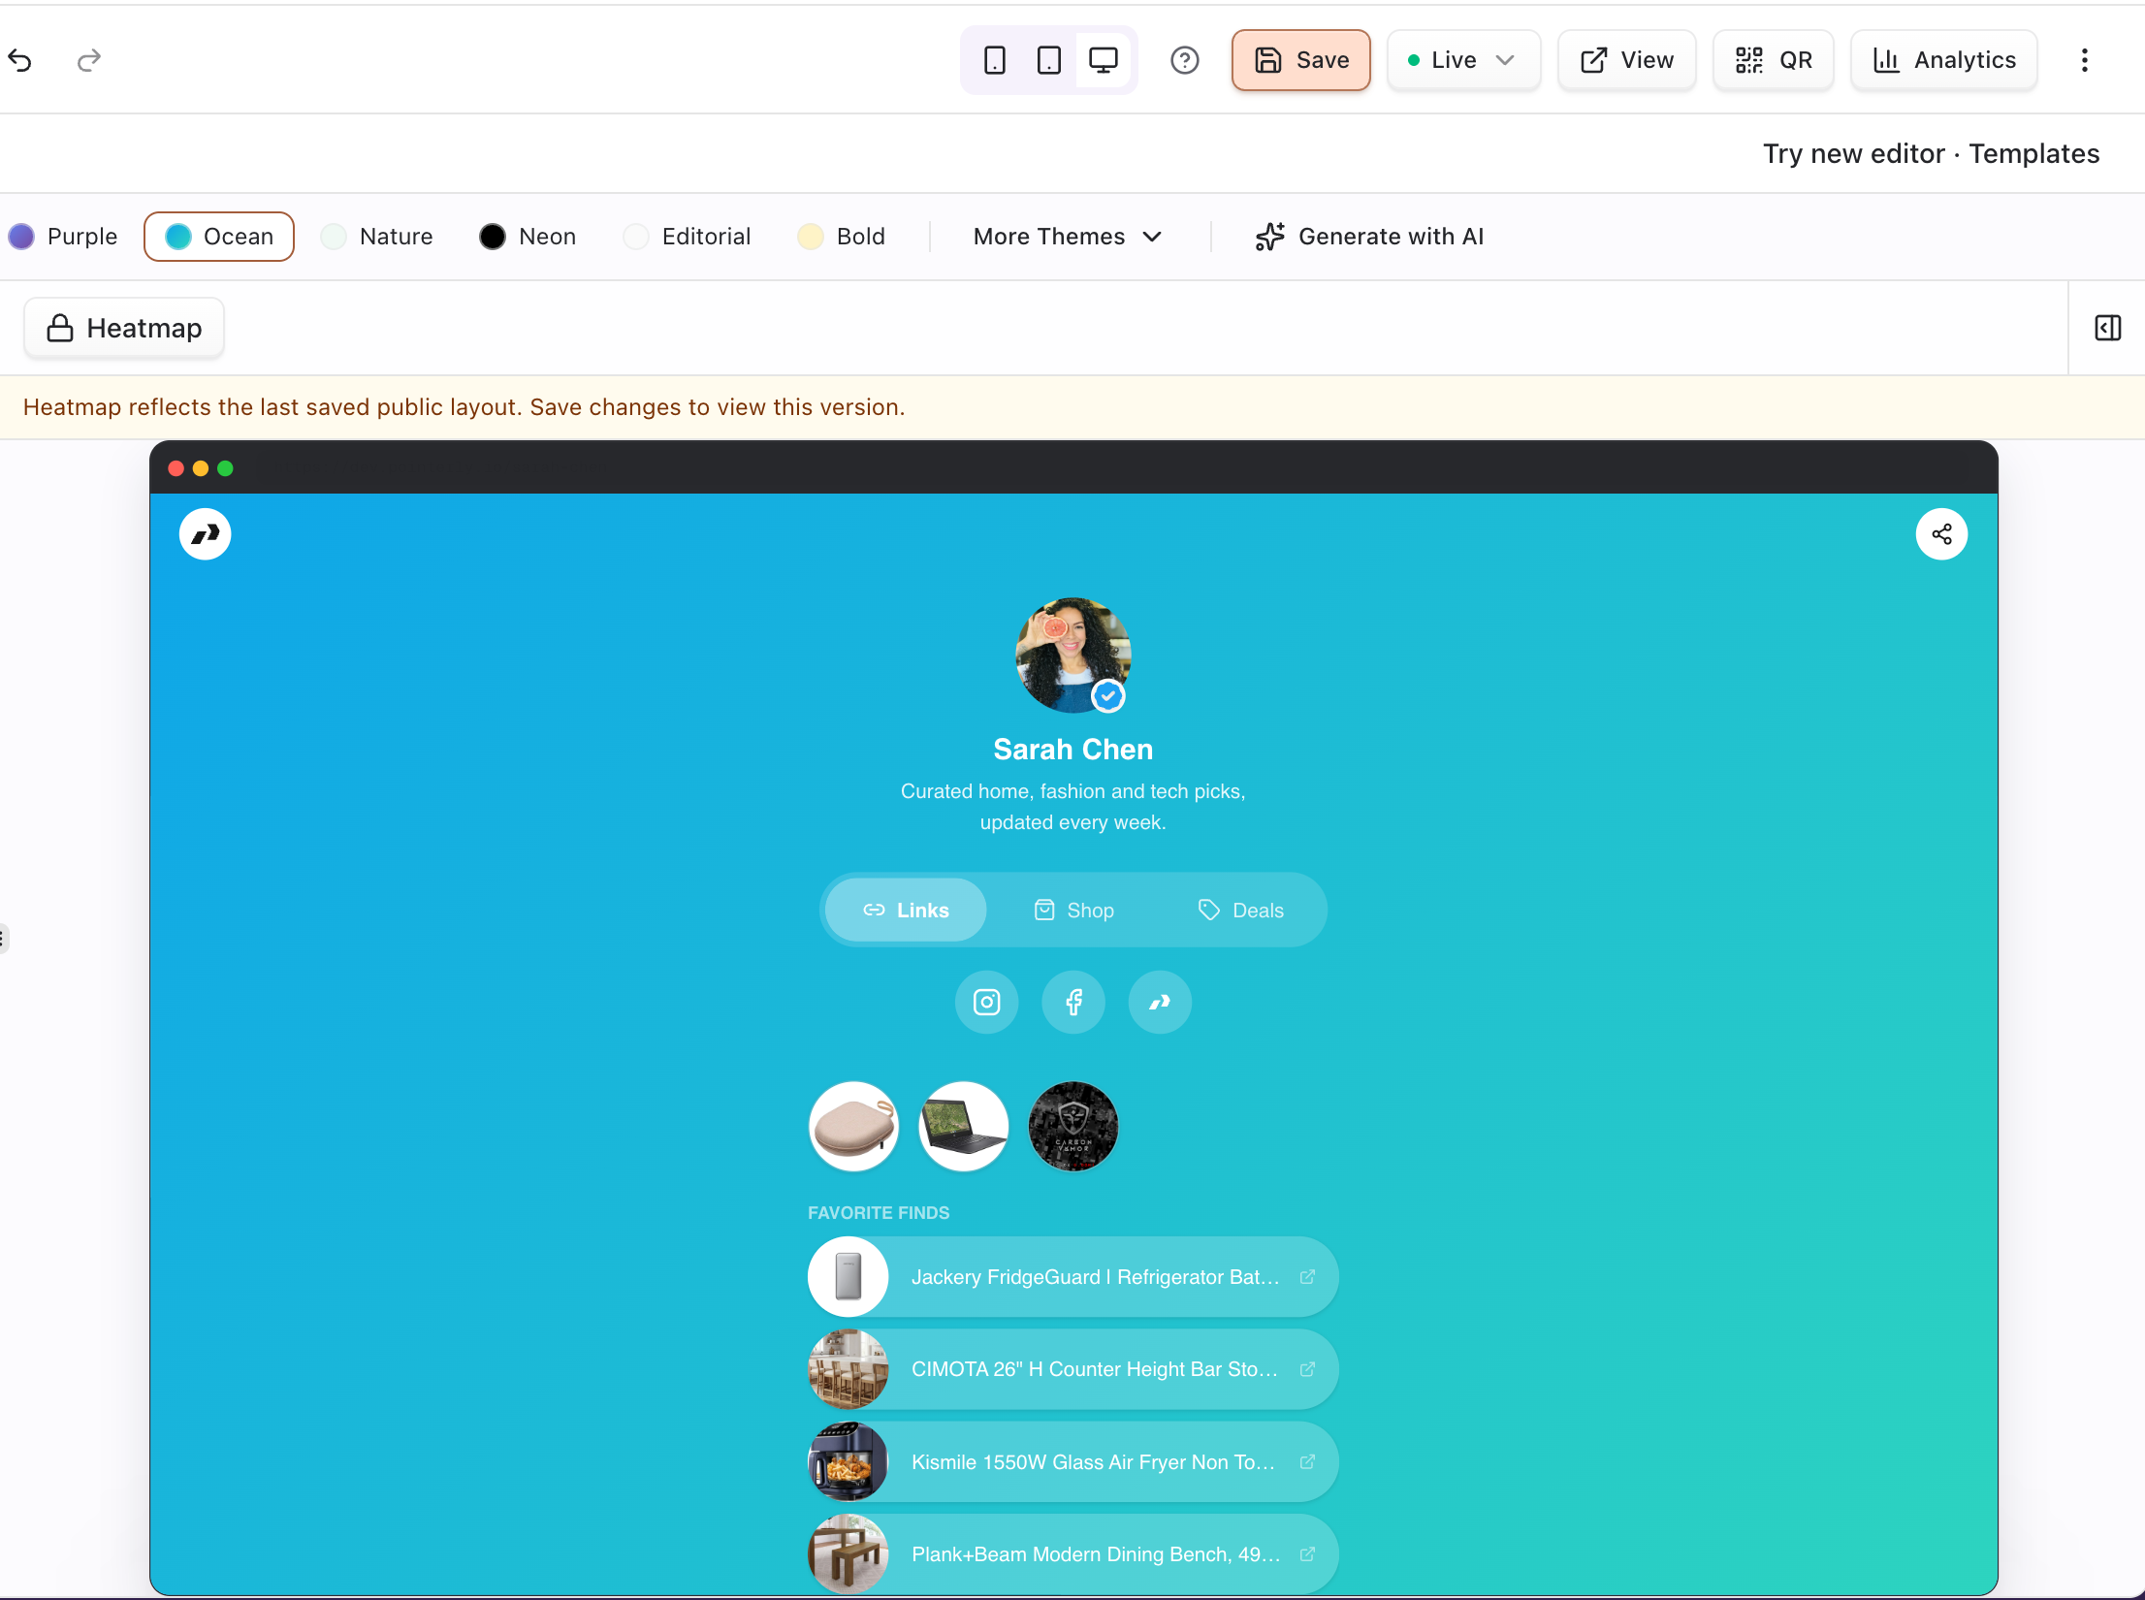The image size is (2145, 1600).
Task: Open external link icon for CIMOTA Bar Stool
Action: click(1307, 1368)
